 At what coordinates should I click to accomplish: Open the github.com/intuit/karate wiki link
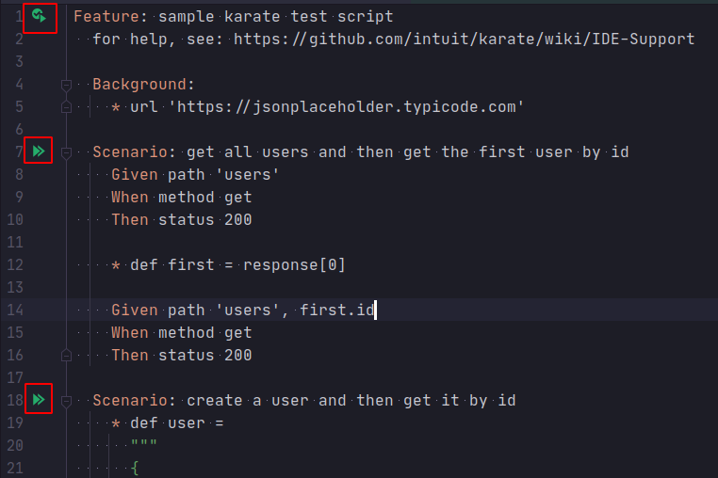coord(464,40)
